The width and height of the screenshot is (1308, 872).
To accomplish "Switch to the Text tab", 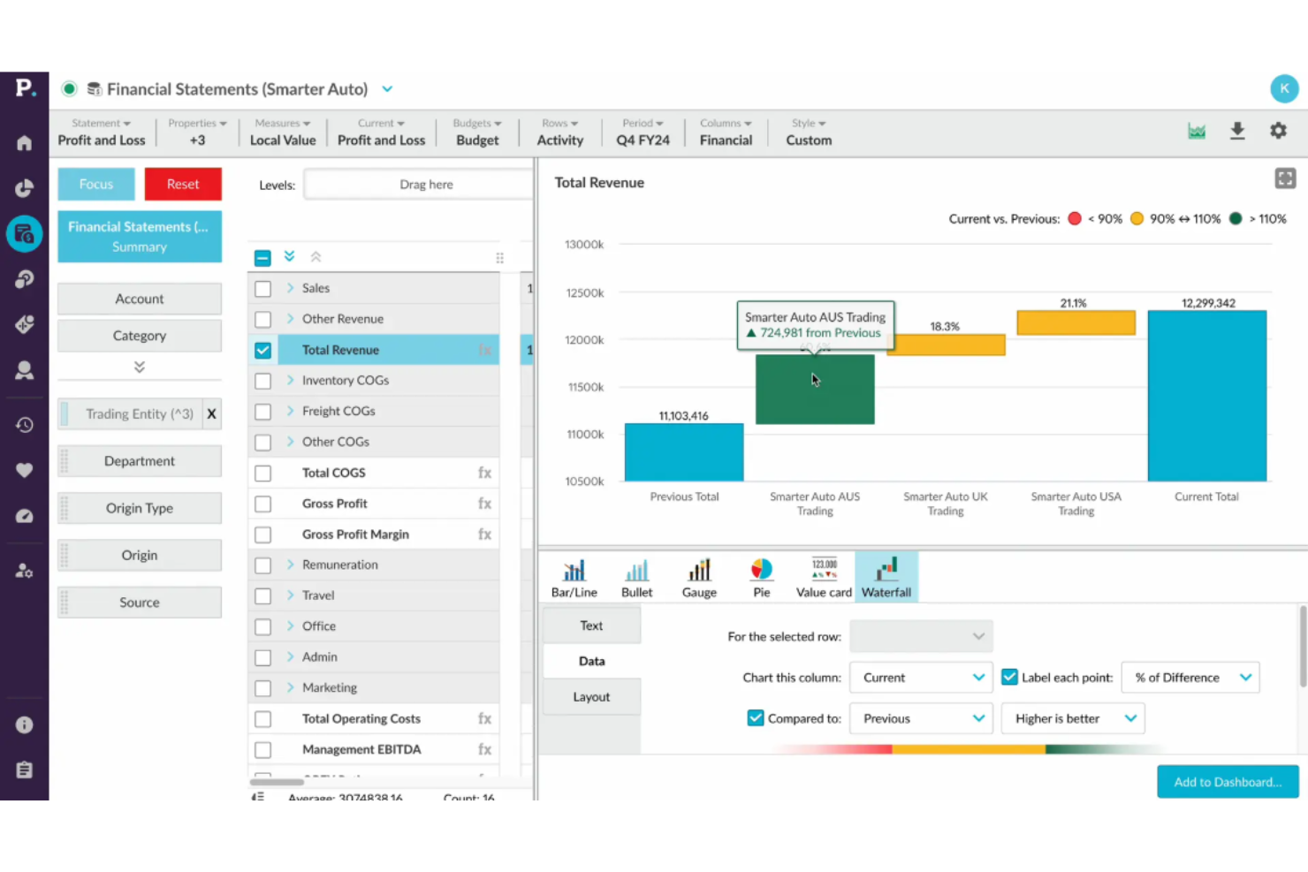I will [x=591, y=626].
